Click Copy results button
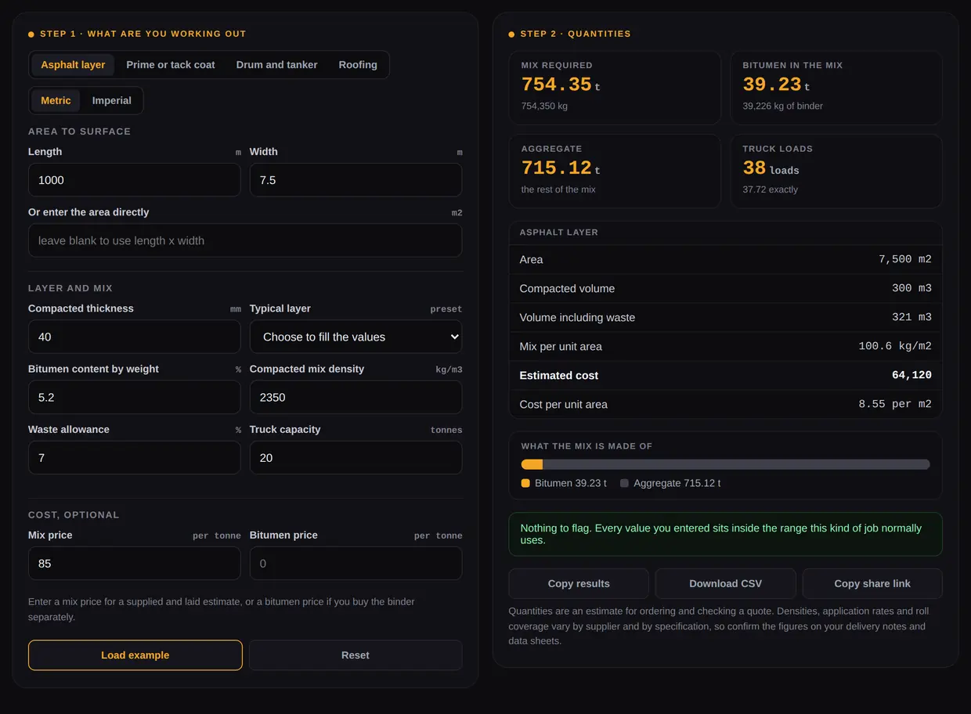 (x=579, y=583)
